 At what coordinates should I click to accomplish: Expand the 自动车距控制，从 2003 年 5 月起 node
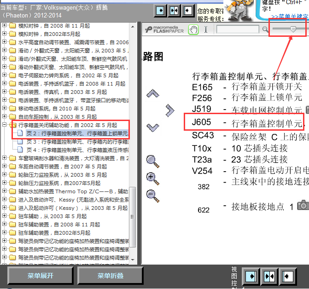pyautogui.click(x=4, y=116)
